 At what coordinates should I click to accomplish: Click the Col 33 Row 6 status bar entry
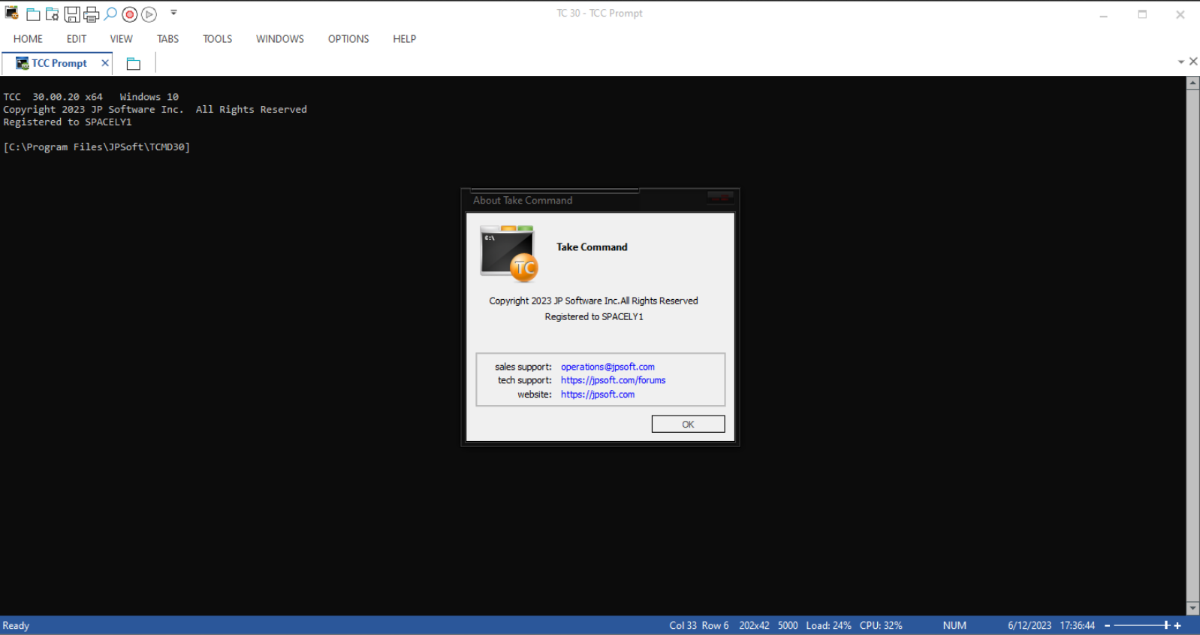pos(698,625)
